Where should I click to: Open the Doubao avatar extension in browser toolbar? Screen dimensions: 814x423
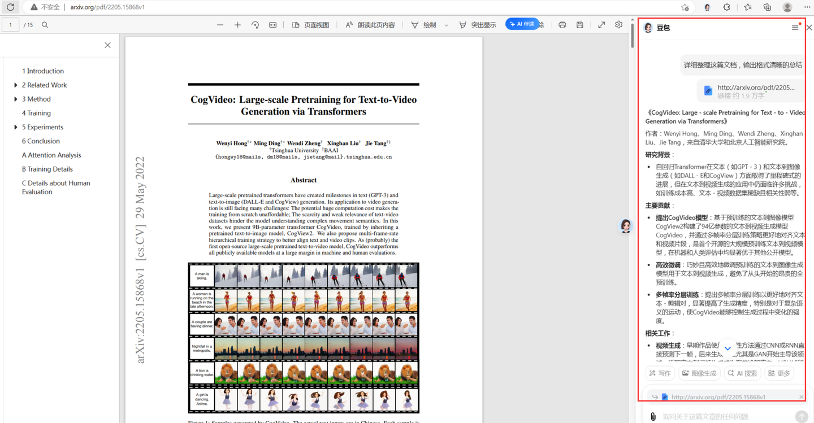click(707, 7)
